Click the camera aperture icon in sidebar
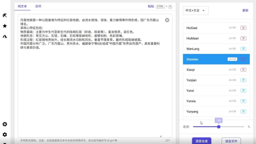The image size is (256, 144). point(5,124)
